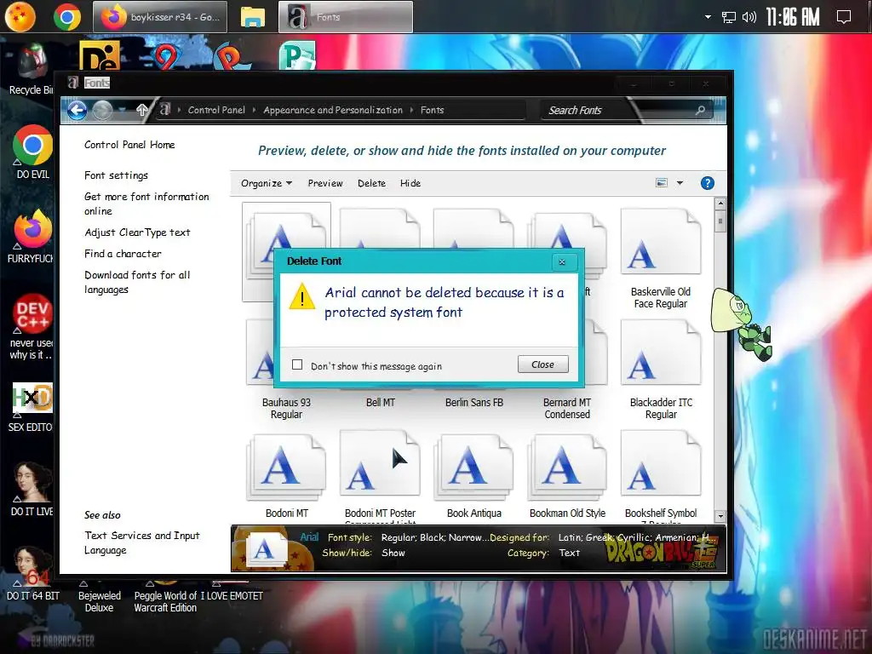Select the Bodoni MT font family icon
This screenshot has width=872, height=654.
click(286, 466)
